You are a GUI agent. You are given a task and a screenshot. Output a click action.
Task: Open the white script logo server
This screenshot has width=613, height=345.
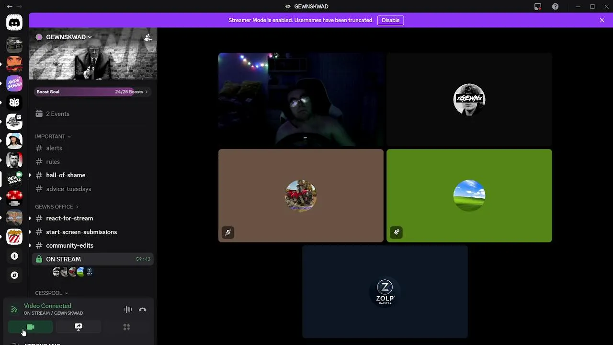(x=14, y=121)
